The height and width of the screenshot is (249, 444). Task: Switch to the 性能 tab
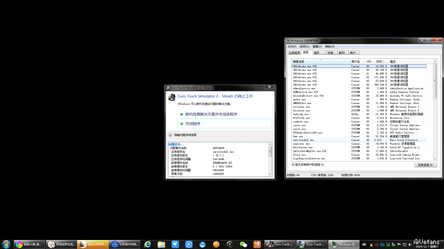[x=331, y=53]
